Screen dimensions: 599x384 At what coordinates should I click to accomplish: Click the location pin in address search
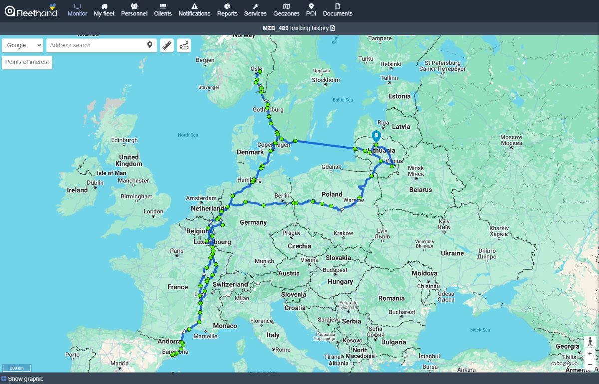pos(150,45)
